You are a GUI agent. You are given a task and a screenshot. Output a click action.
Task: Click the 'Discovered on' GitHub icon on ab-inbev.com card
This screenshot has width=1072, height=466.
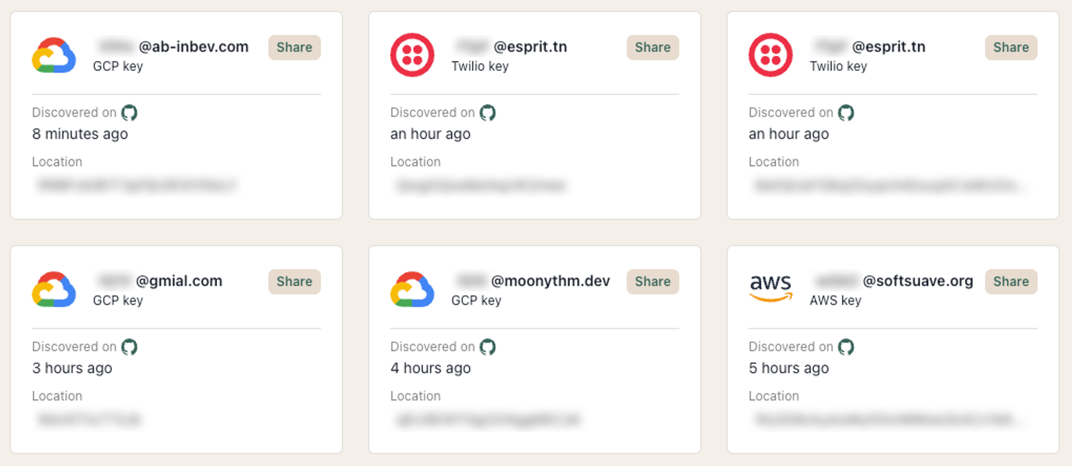(x=129, y=112)
